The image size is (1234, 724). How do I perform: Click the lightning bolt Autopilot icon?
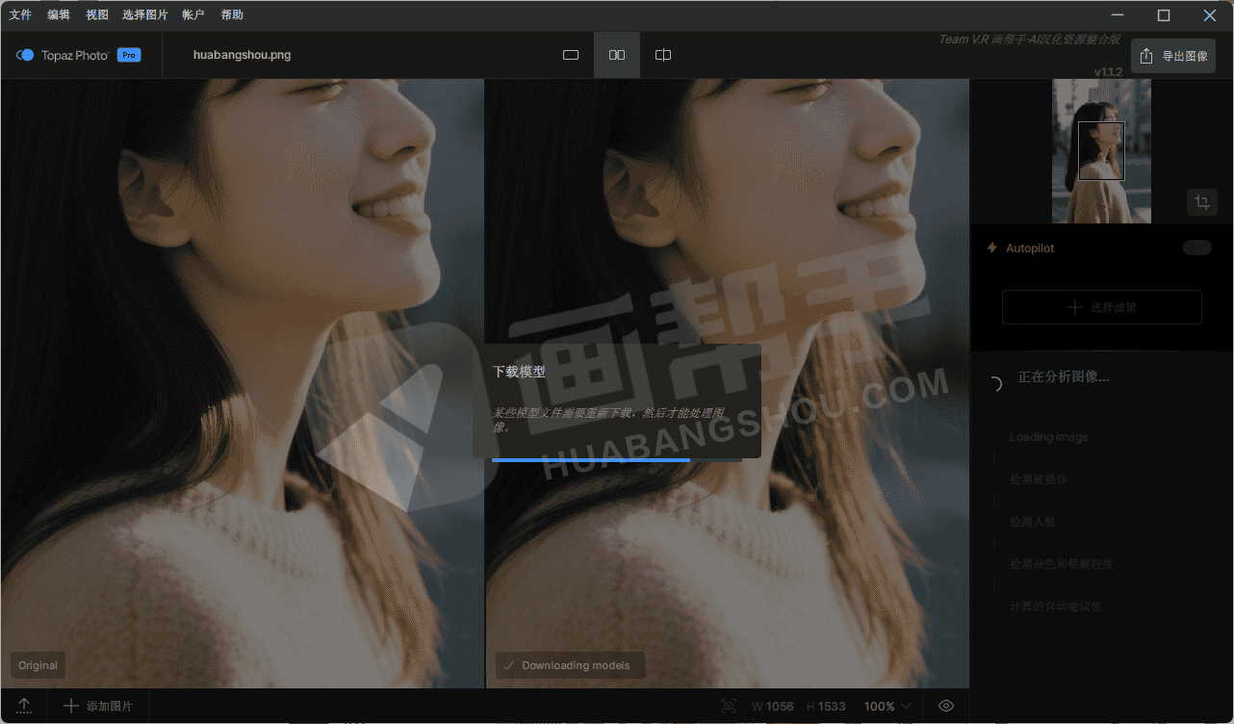[x=992, y=248]
